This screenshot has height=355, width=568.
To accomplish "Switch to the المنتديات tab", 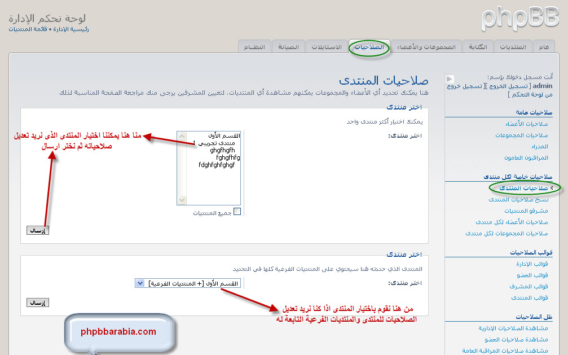I will pyautogui.click(x=513, y=47).
